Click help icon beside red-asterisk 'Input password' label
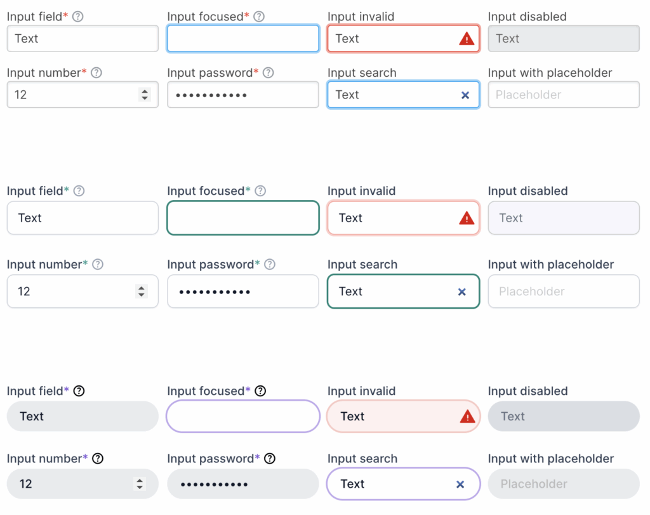This screenshot has width=650, height=515. pos(269,73)
